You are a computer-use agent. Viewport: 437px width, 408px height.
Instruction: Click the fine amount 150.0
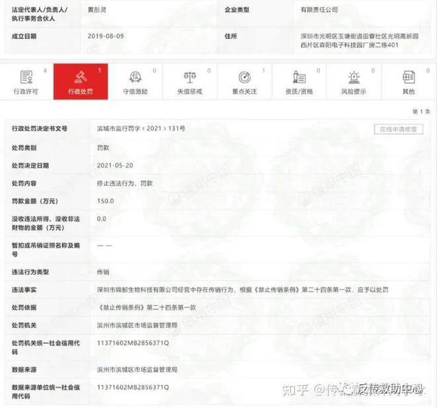tap(105, 201)
